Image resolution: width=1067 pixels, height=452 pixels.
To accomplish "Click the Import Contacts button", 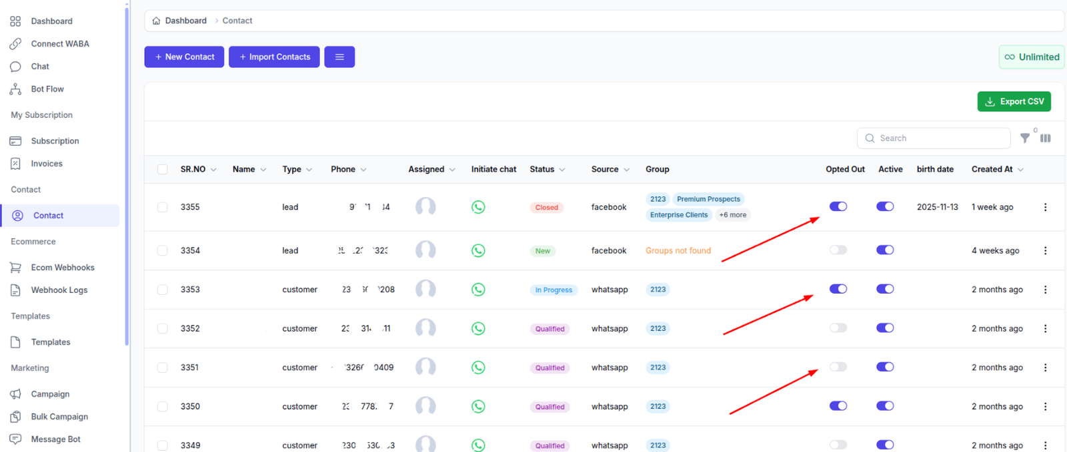I will pos(274,57).
